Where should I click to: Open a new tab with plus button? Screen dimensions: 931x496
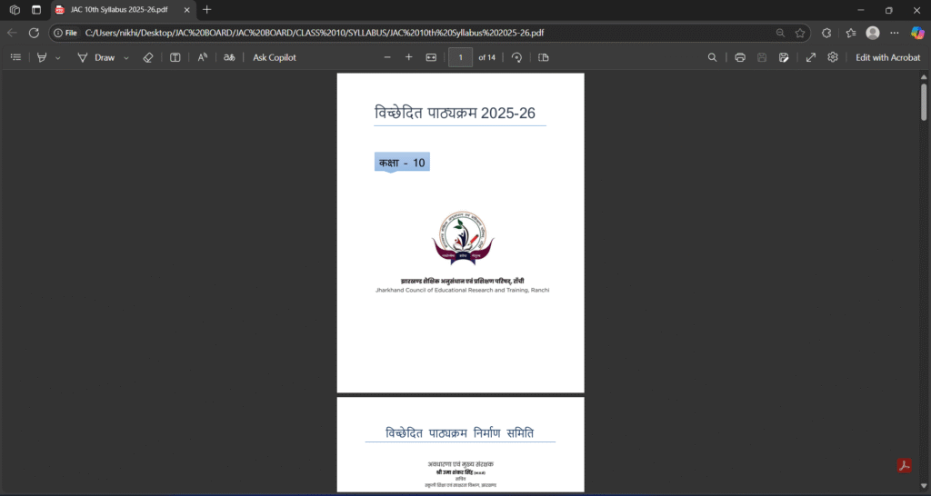[206, 9]
